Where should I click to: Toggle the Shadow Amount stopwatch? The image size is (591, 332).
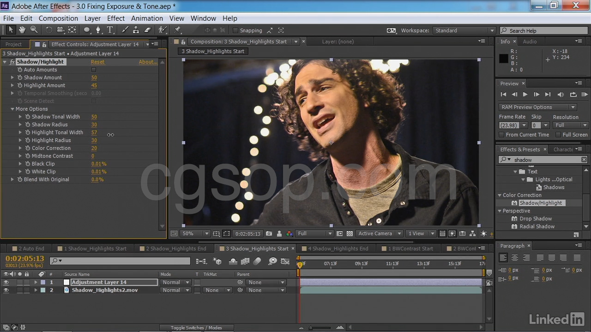(x=20, y=77)
